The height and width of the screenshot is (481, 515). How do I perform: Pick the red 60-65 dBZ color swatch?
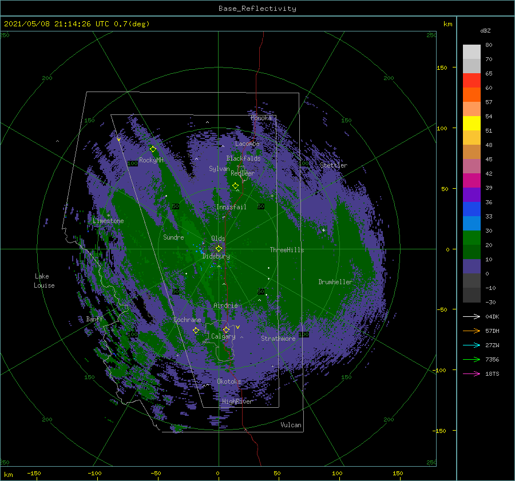point(472,81)
